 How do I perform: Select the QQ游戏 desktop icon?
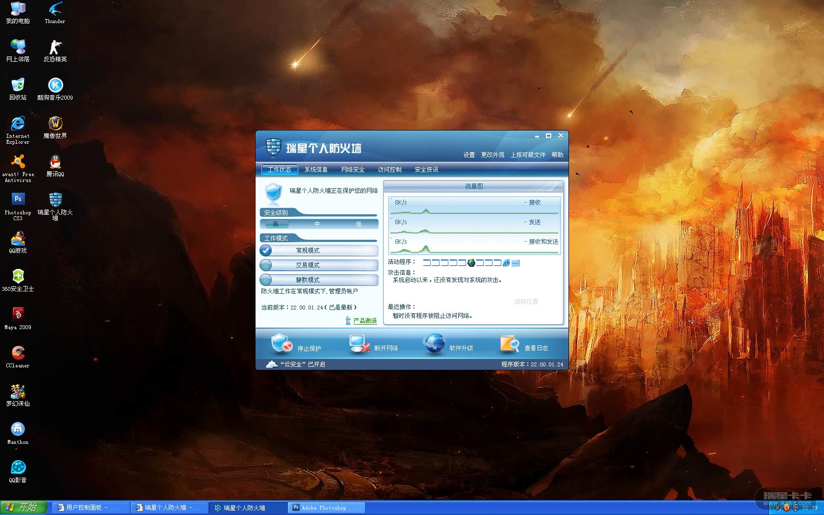[18, 242]
